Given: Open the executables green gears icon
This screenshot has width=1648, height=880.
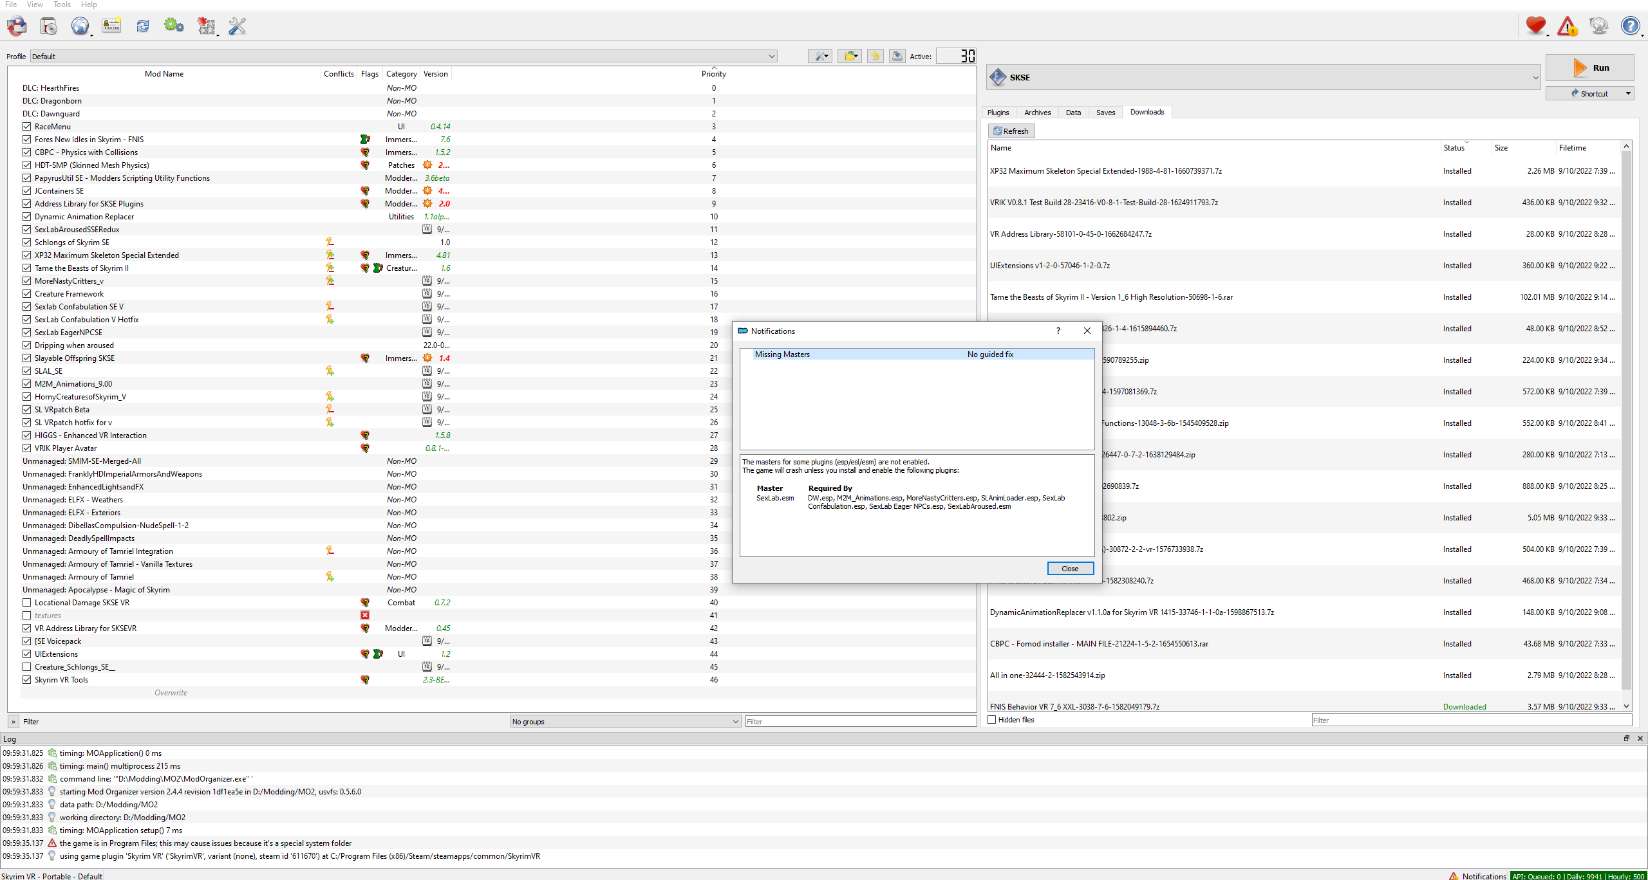Looking at the screenshot, I should 174,26.
